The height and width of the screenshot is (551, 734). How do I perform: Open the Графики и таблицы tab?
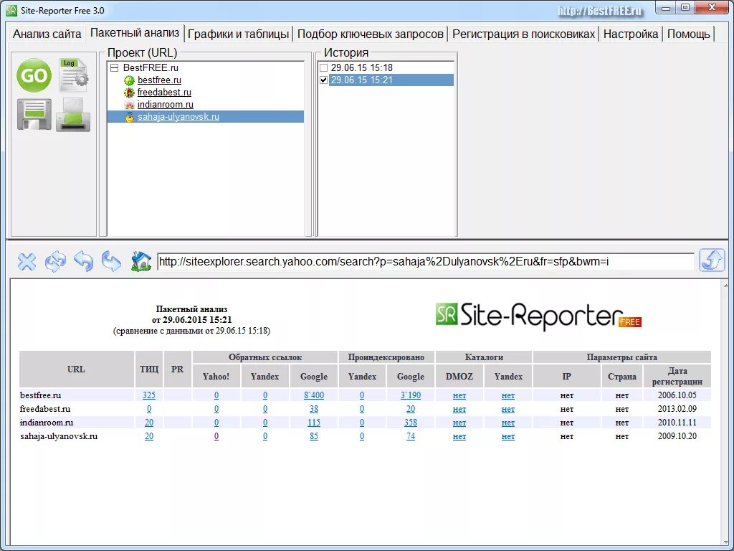pos(238,34)
